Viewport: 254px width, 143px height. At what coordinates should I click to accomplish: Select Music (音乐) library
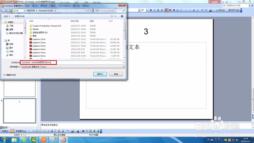pyautogui.click(x=10, y=55)
